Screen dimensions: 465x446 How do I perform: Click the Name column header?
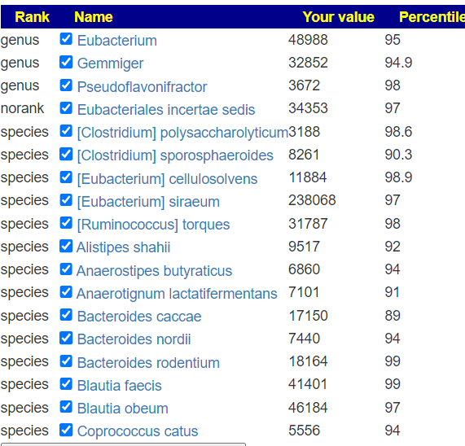[94, 17]
